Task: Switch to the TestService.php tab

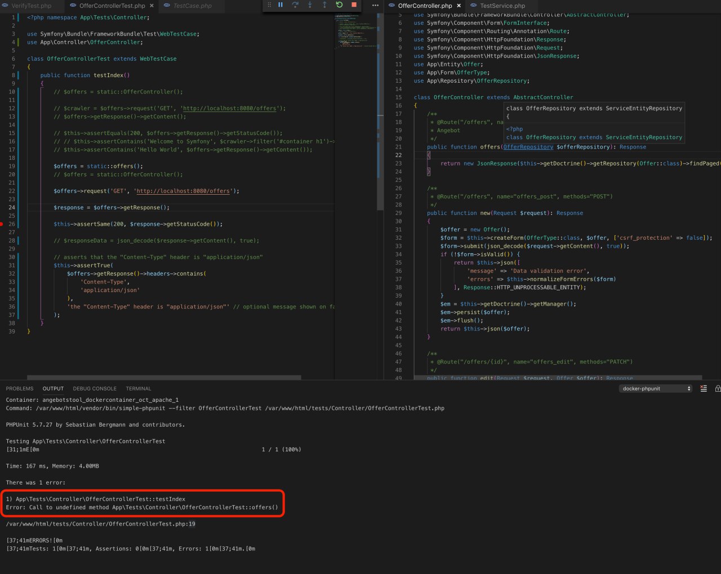Action: tap(502, 6)
